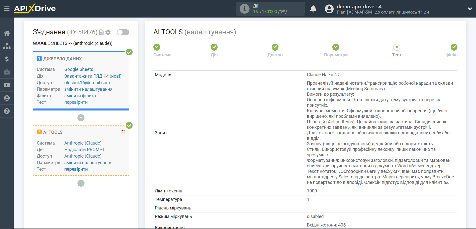Select the token limit value 1000
The height and width of the screenshot is (229, 476).
(x=312, y=191)
